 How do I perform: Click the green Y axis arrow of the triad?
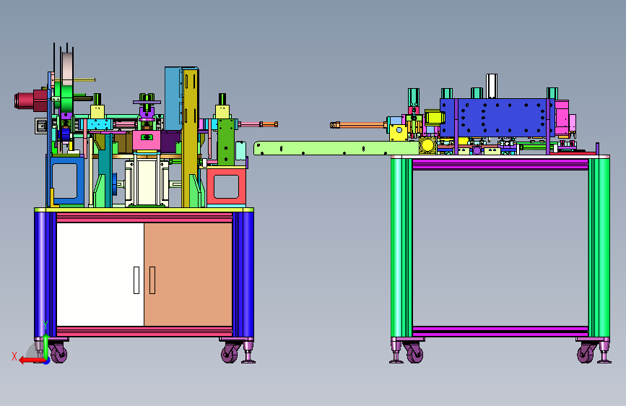46,347
